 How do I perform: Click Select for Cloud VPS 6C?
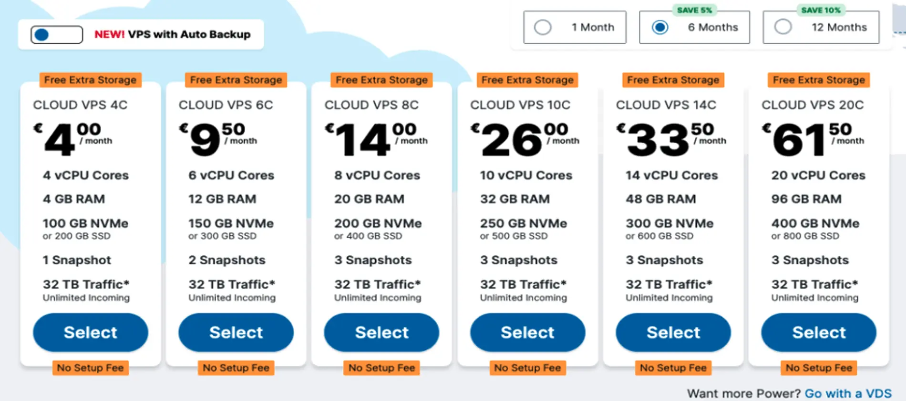point(236,332)
